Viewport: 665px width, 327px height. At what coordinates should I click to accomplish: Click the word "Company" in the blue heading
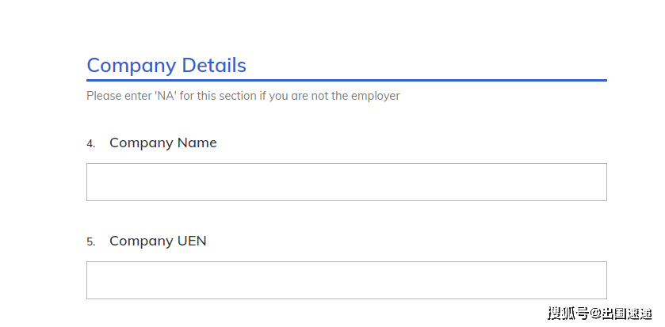click(x=132, y=66)
